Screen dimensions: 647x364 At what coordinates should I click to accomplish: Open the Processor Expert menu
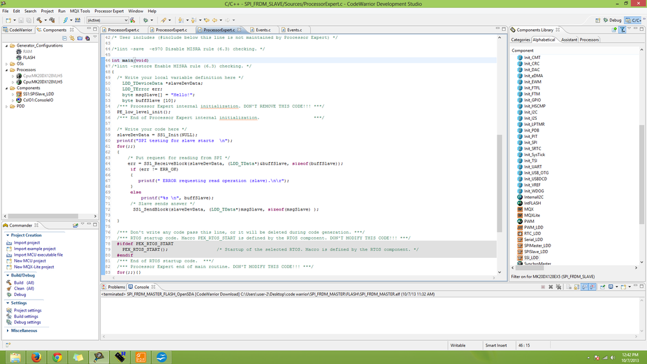(109, 11)
